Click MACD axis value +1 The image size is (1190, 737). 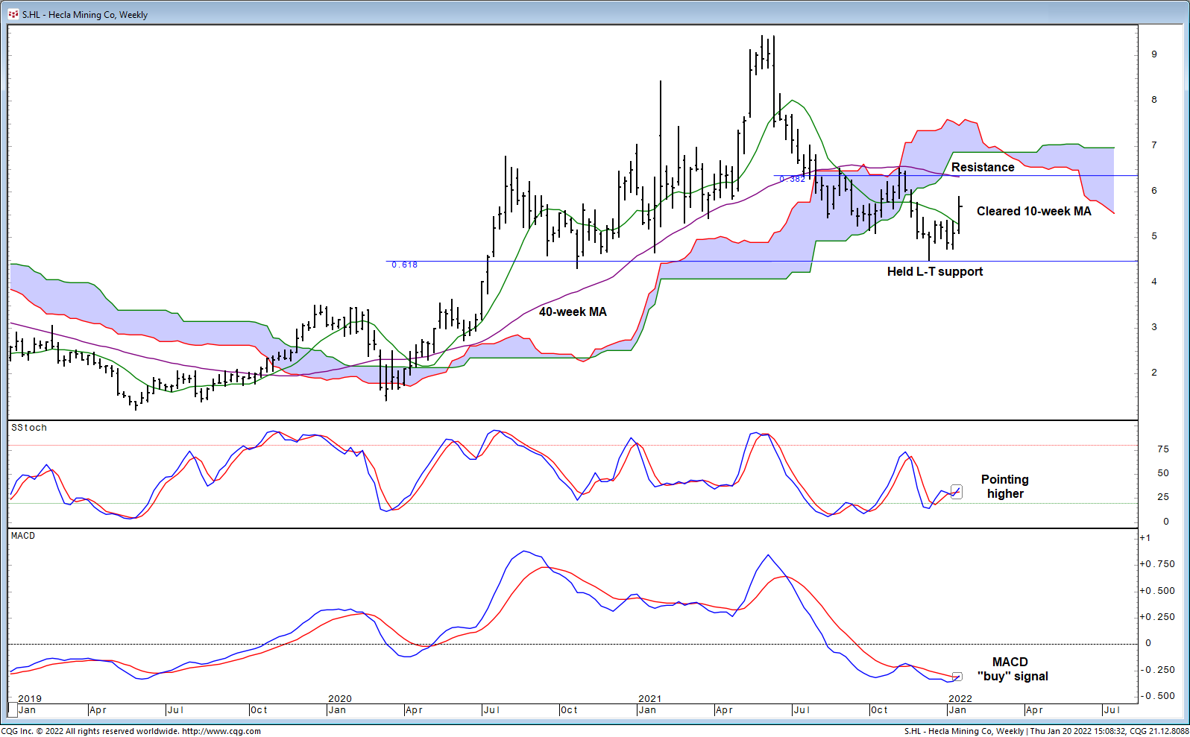coord(1145,538)
